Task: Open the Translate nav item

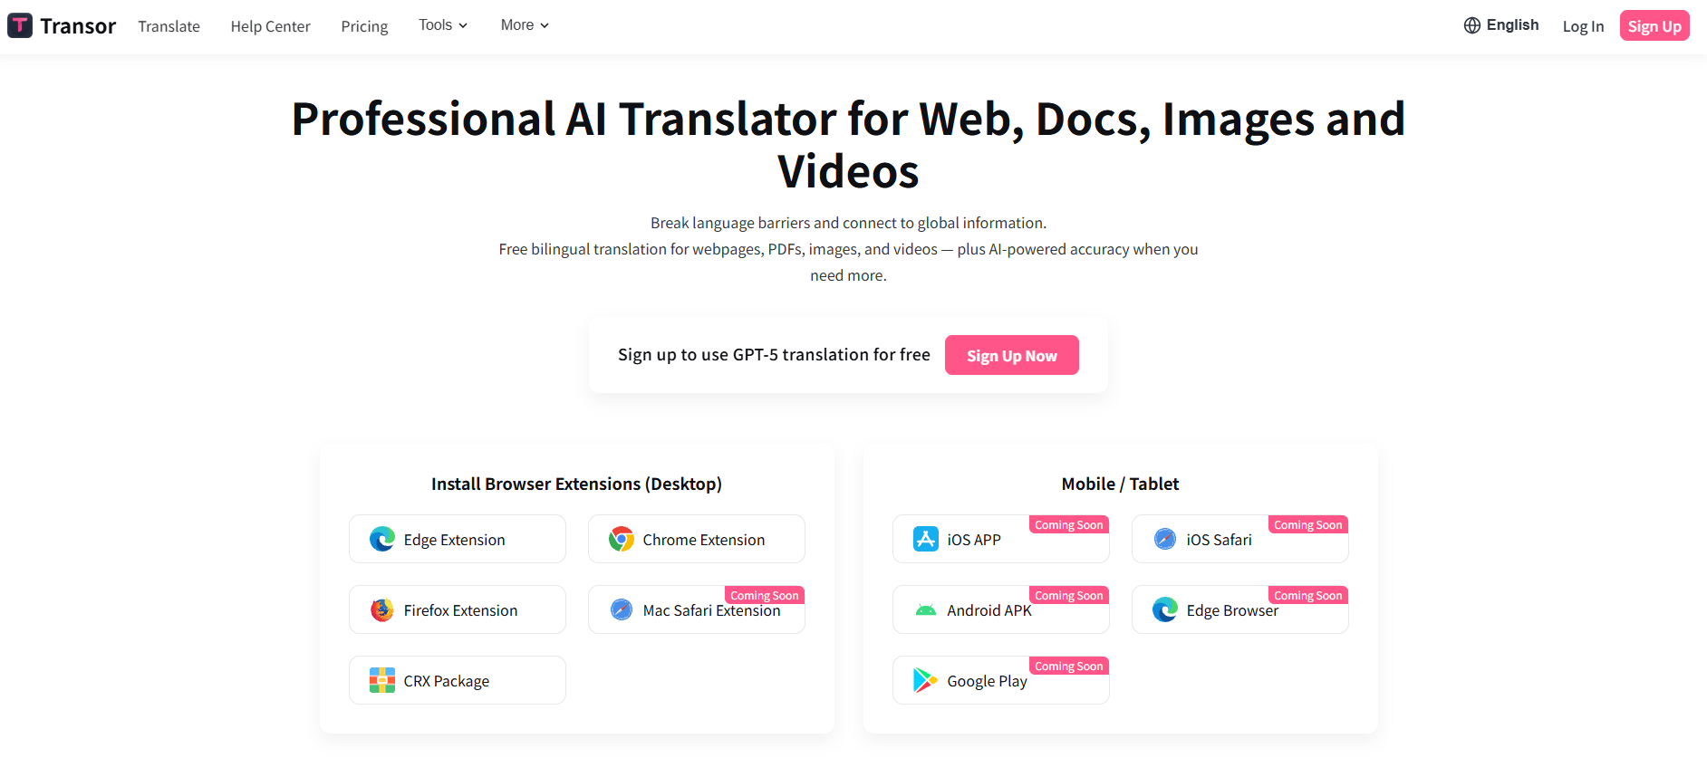Action: click(x=169, y=26)
